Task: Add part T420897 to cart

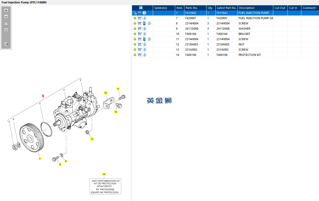Action: (x=140, y=18)
